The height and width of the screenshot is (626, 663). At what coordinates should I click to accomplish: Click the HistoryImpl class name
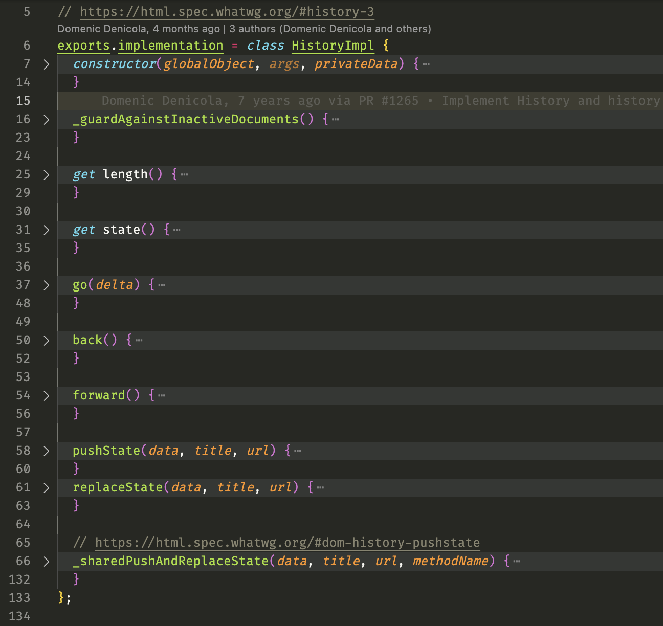333,46
